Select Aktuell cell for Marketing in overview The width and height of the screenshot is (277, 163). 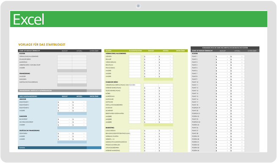tap(79, 62)
